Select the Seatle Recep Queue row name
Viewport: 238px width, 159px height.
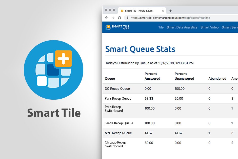(119, 123)
